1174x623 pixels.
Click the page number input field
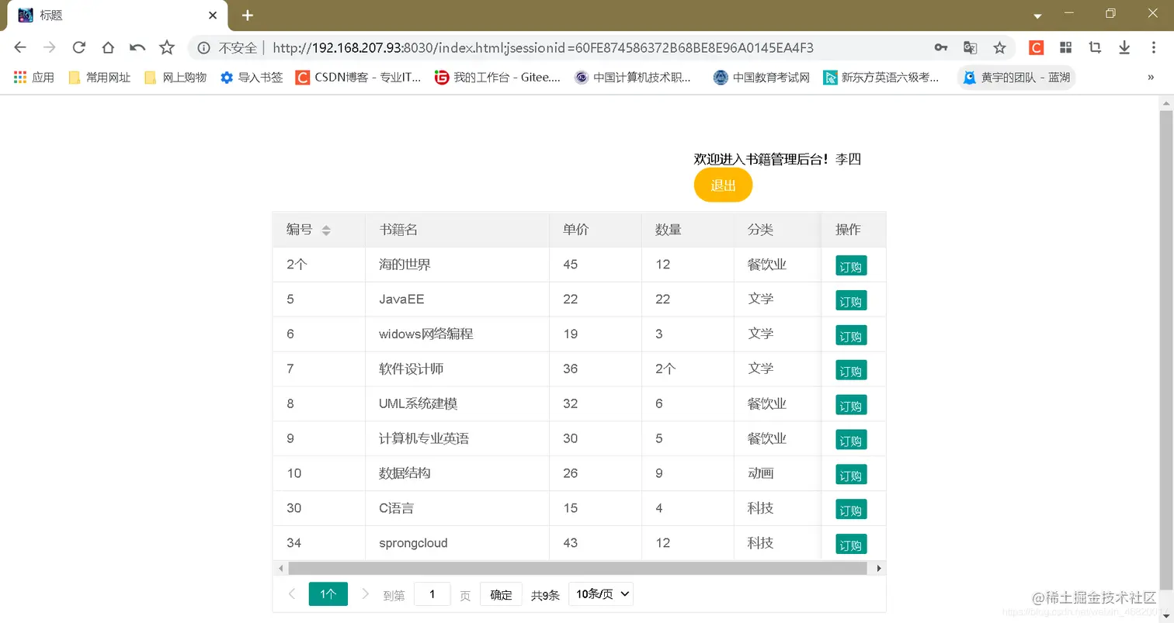pos(432,594)
